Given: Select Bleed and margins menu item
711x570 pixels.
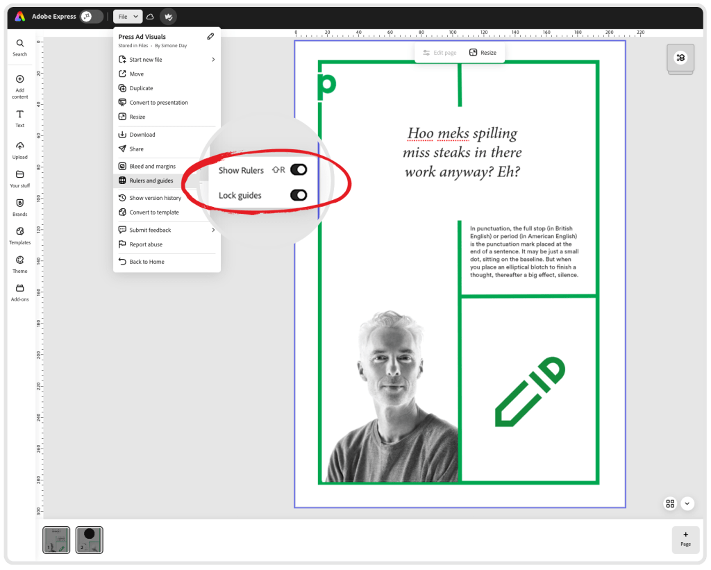Looking at the screenshot, I should 152,167.
